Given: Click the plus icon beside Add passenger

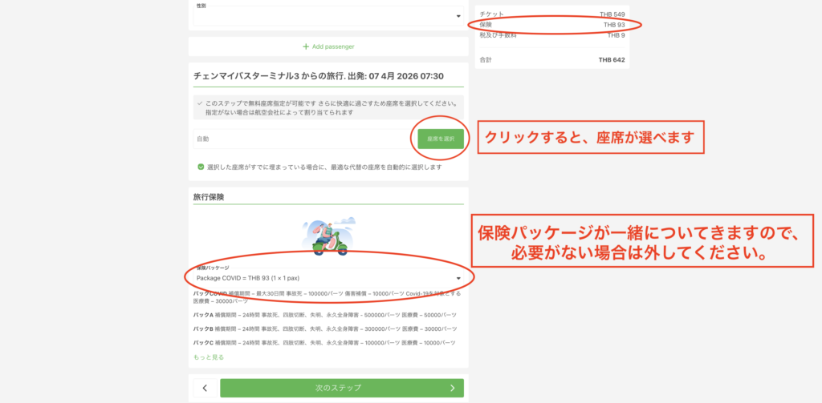Looking at the screenshot, I should 306,46.
